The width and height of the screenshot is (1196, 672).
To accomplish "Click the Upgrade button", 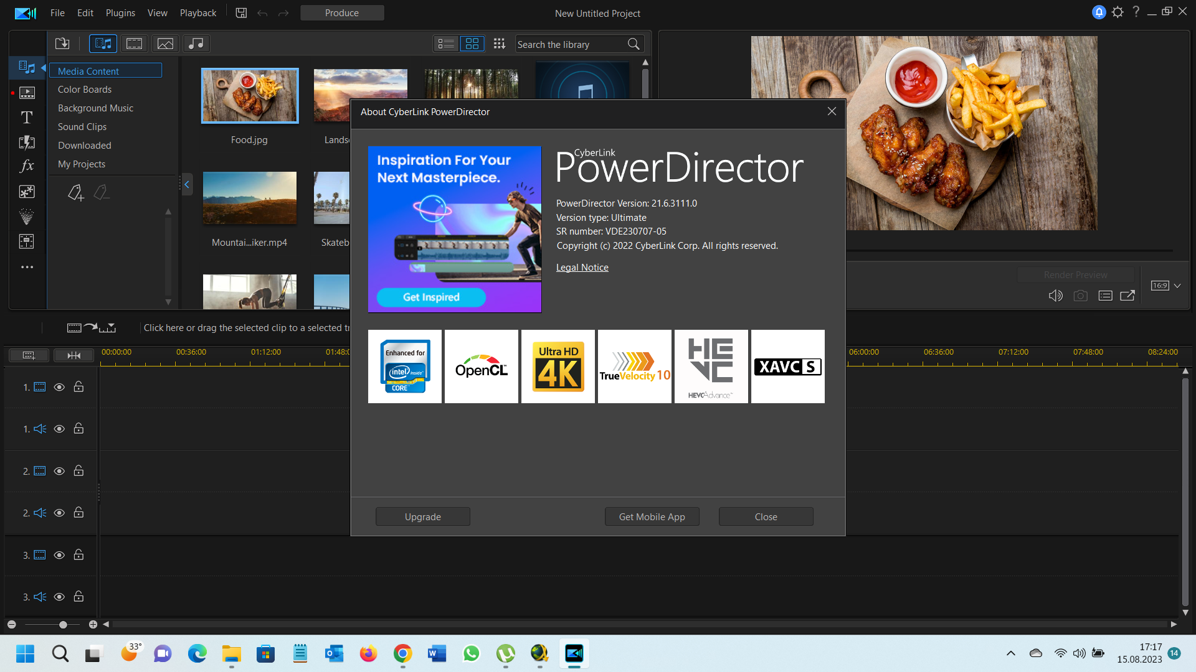I will pyautogui.click(x=423, y=516).
